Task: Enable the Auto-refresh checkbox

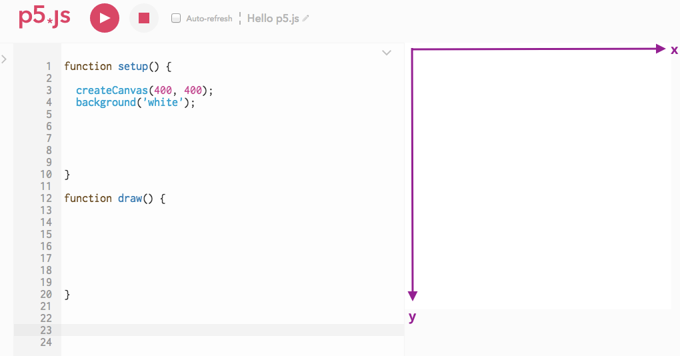Action: 175,18
